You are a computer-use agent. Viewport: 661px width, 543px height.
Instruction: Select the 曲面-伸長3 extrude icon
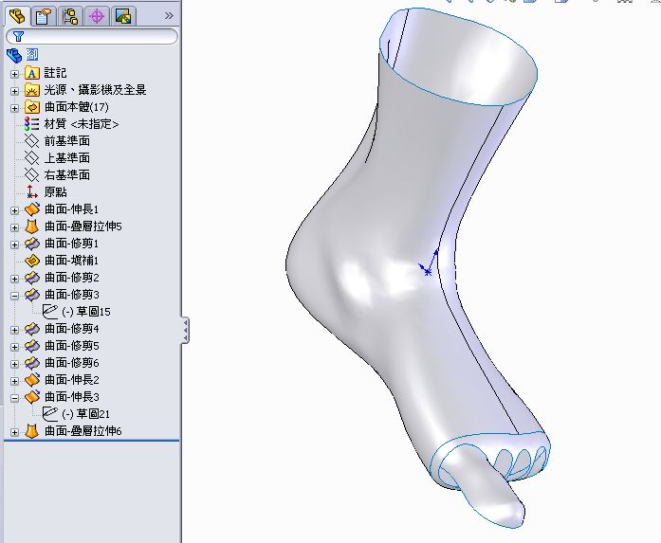[x=32, y=397]
